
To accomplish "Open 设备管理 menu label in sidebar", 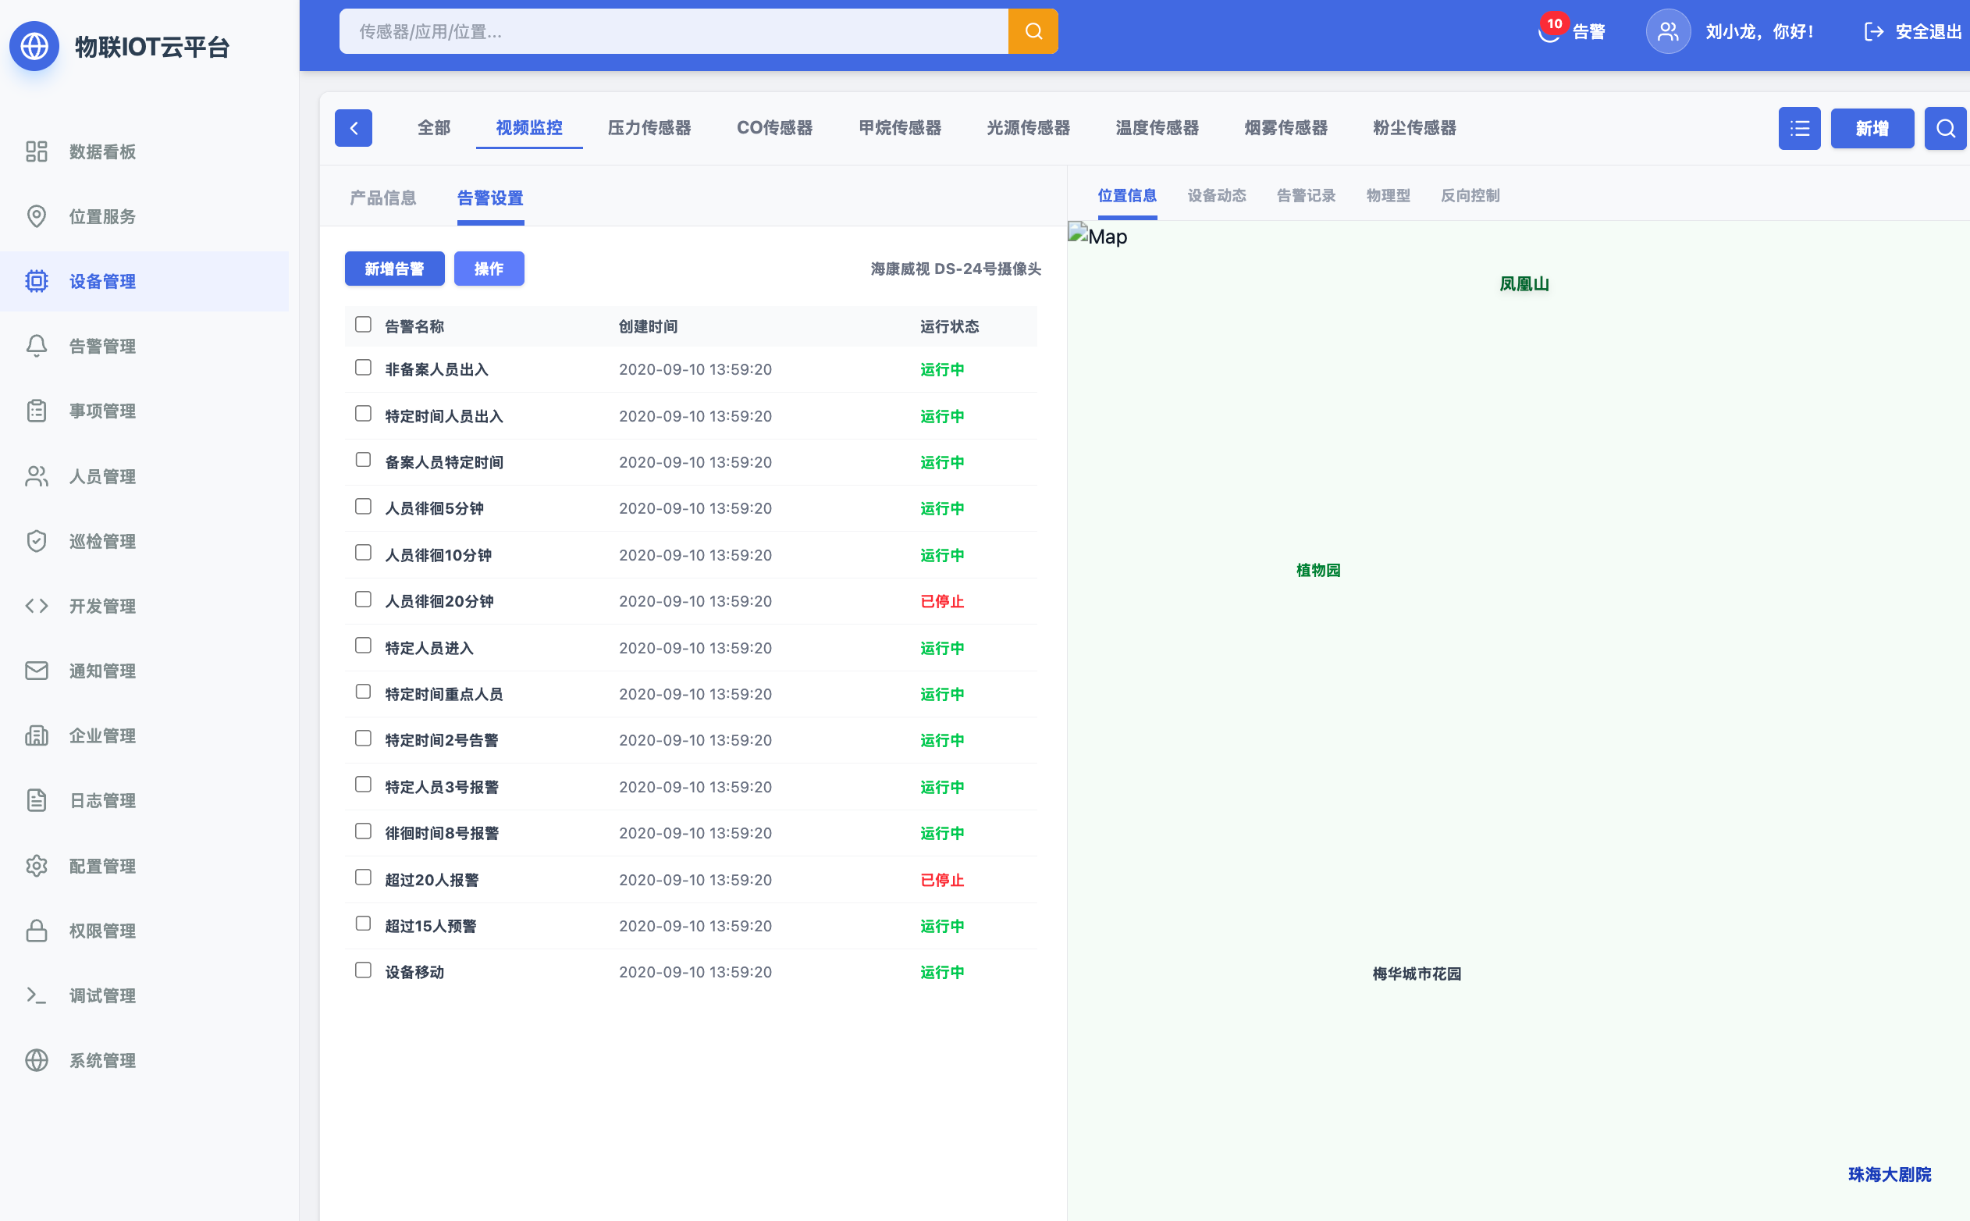I will point(102,281).
